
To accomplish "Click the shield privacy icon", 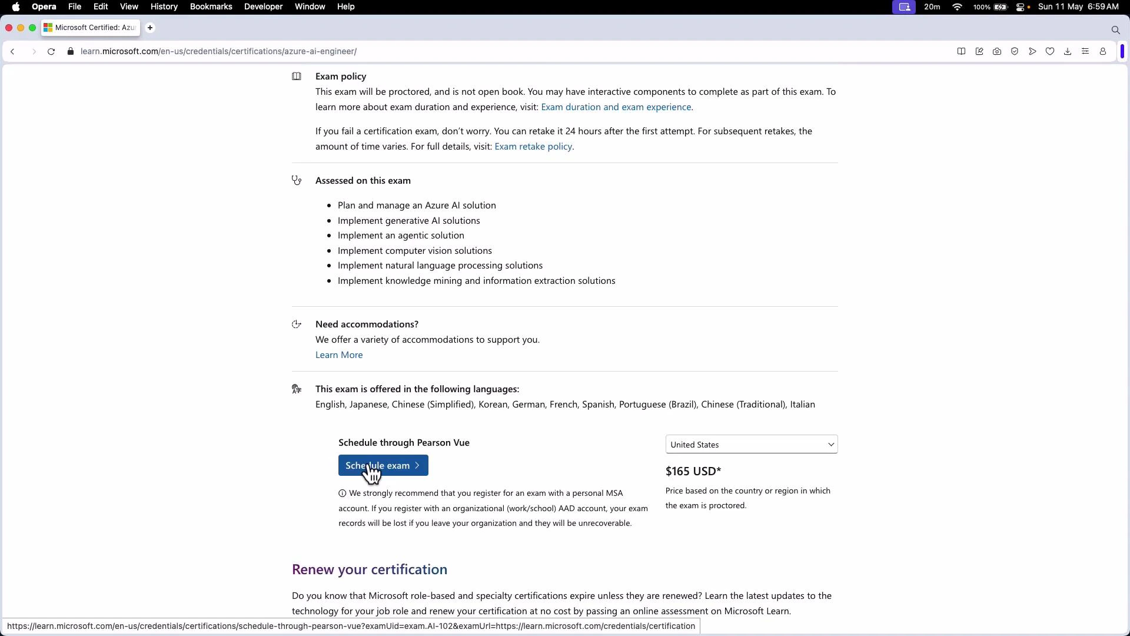I will [x=1015, y=51].
